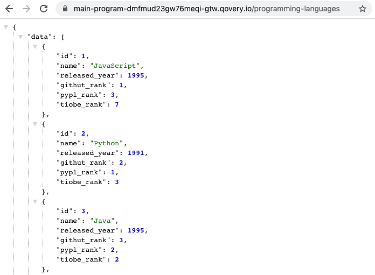
Task: Click JavaScript's released_year value 1995
Action: pos(136,75)
